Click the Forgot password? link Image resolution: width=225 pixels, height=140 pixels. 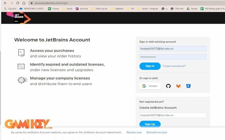coord(174,66)
